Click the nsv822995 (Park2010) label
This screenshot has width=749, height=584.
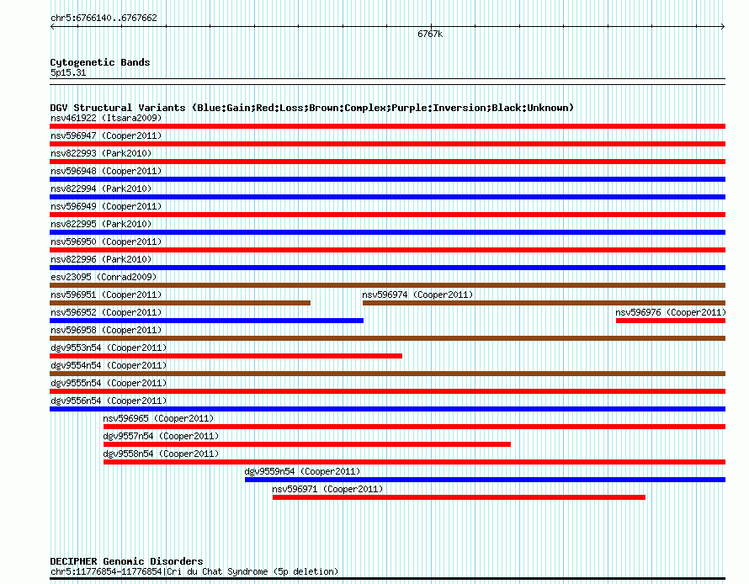(101, 224)
